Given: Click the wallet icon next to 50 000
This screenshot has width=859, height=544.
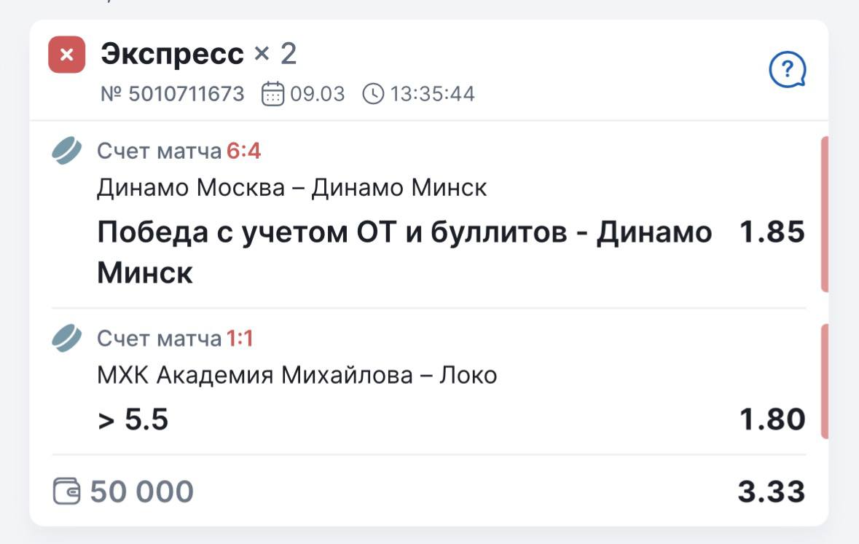Looking at the screenshot, I should tap(67, 492).
